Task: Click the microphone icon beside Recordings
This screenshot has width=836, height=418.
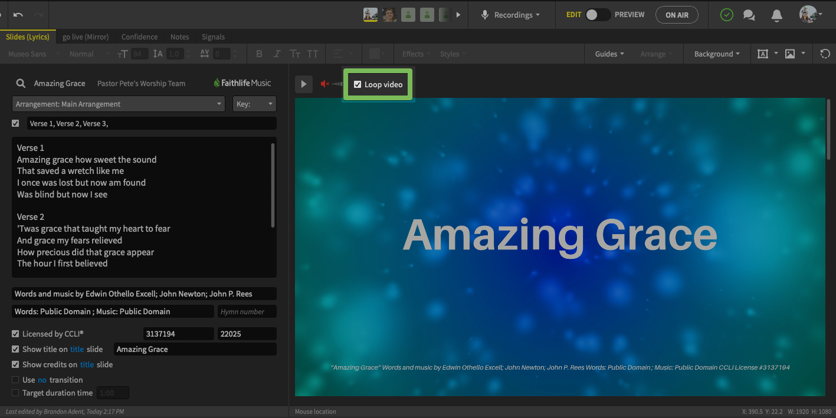Action: (x=485, y=15)
